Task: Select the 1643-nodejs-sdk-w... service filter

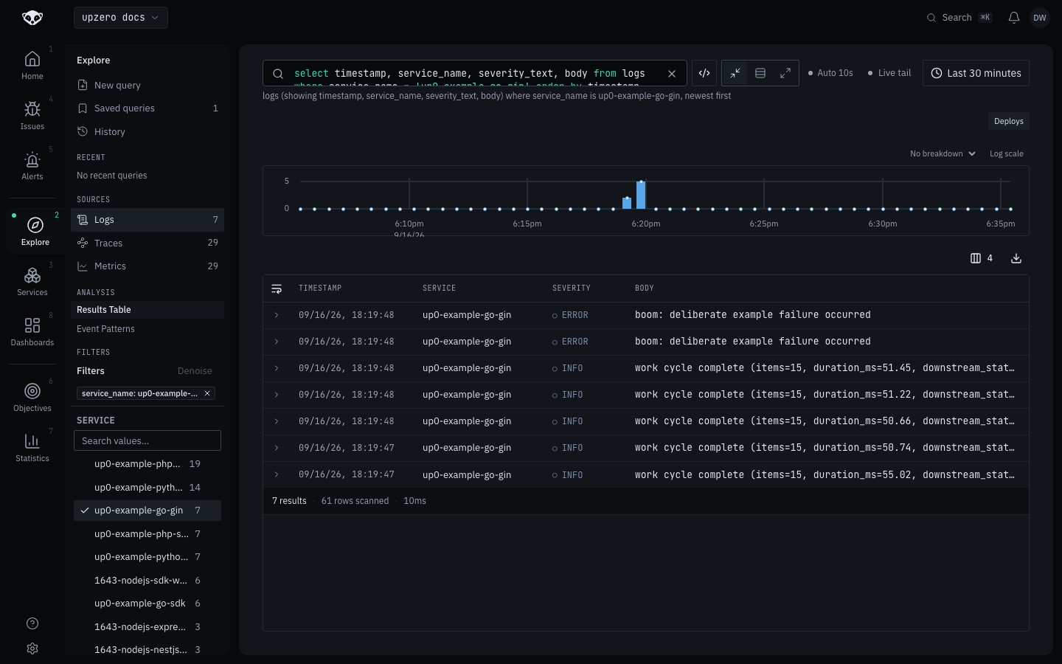Action: pyautogui.click(x=147, y=581)
